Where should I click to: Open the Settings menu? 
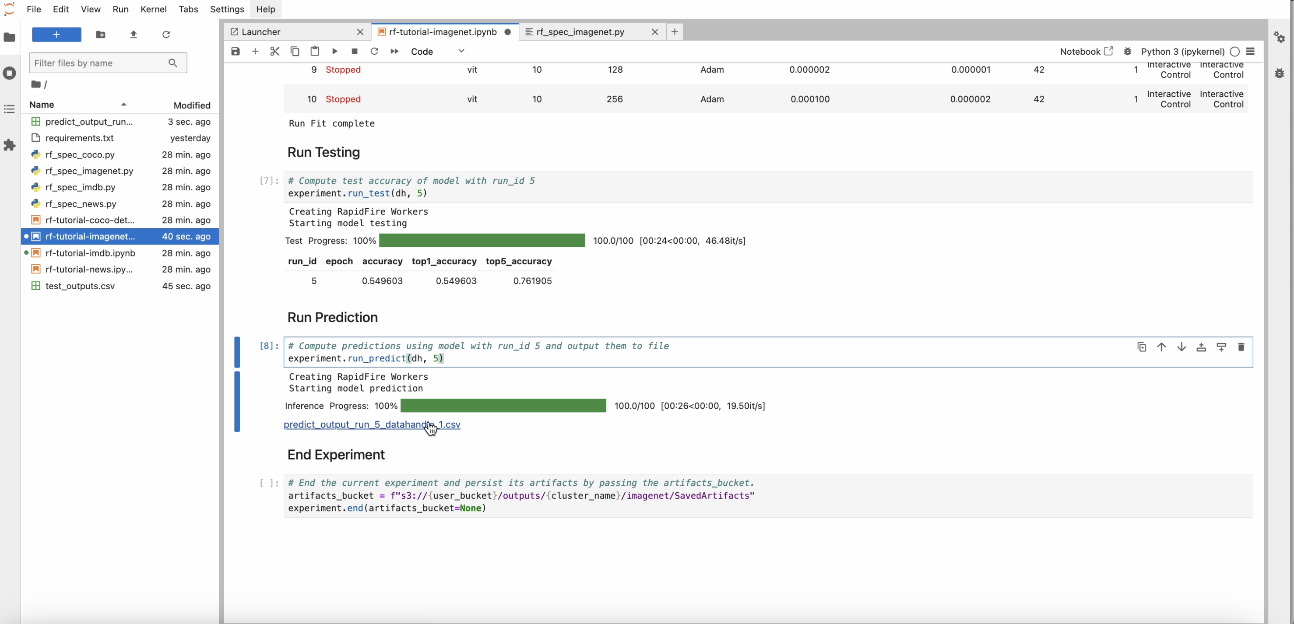tap(227, 9)
